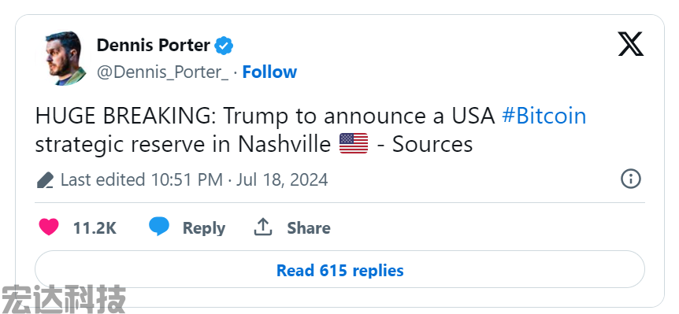The image size is (679, 314).
Task: Open the #Bitcoin hashtag
Action: coord(544,116)
